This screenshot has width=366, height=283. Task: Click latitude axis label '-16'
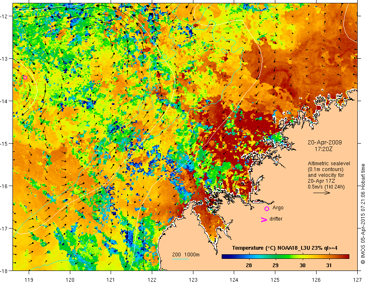pyautogui.click(x=5, y=186)
